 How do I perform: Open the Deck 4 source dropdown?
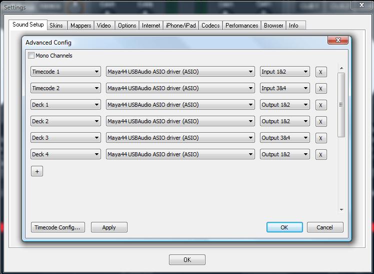(65, 154)
